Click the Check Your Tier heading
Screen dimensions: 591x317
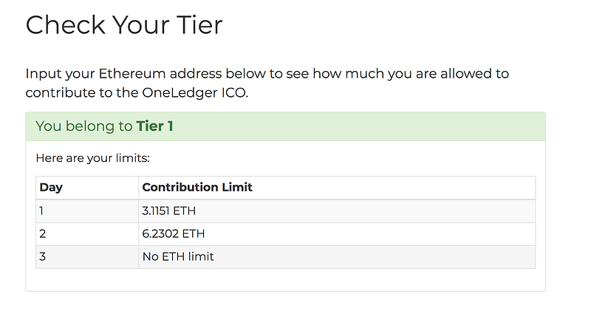click(x=124, y=25)
